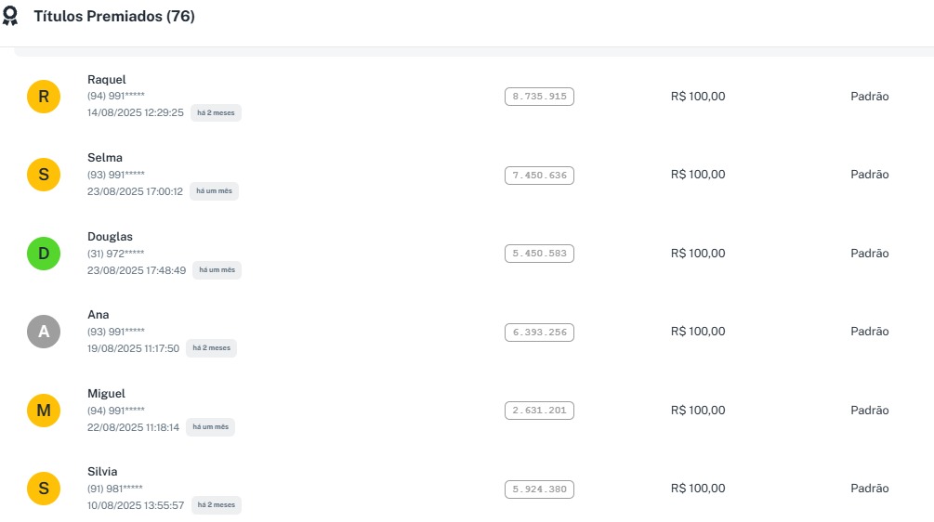The width and height of the screenshot is (934, 522).
Task: Open ticket number 6.393.256 badge
Action: 539,332
